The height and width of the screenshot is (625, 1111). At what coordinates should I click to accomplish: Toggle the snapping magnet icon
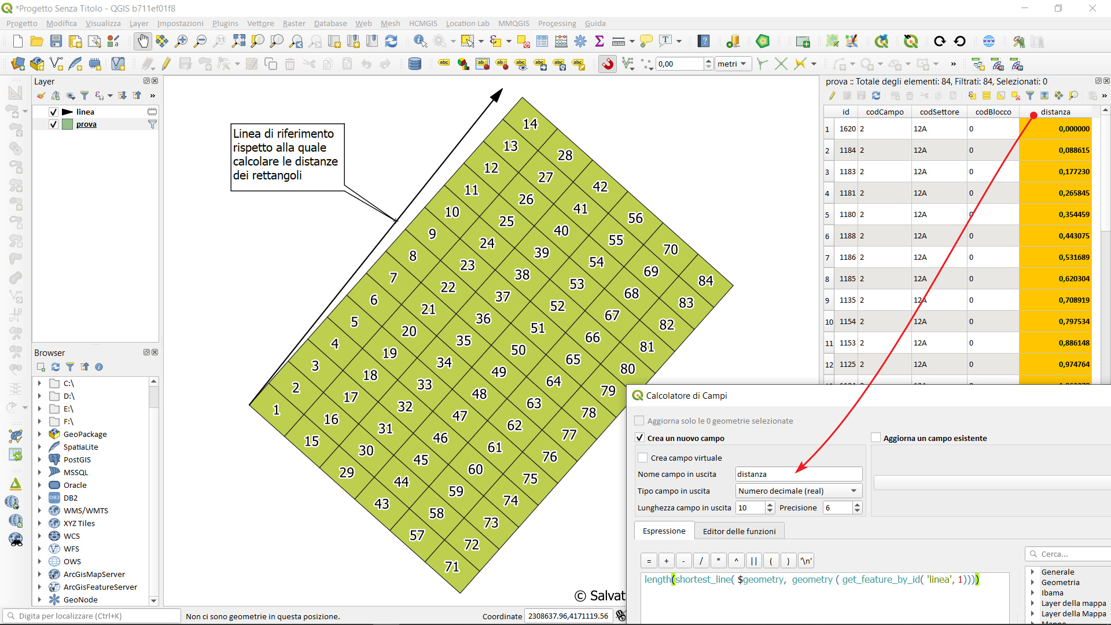(608, 64)
